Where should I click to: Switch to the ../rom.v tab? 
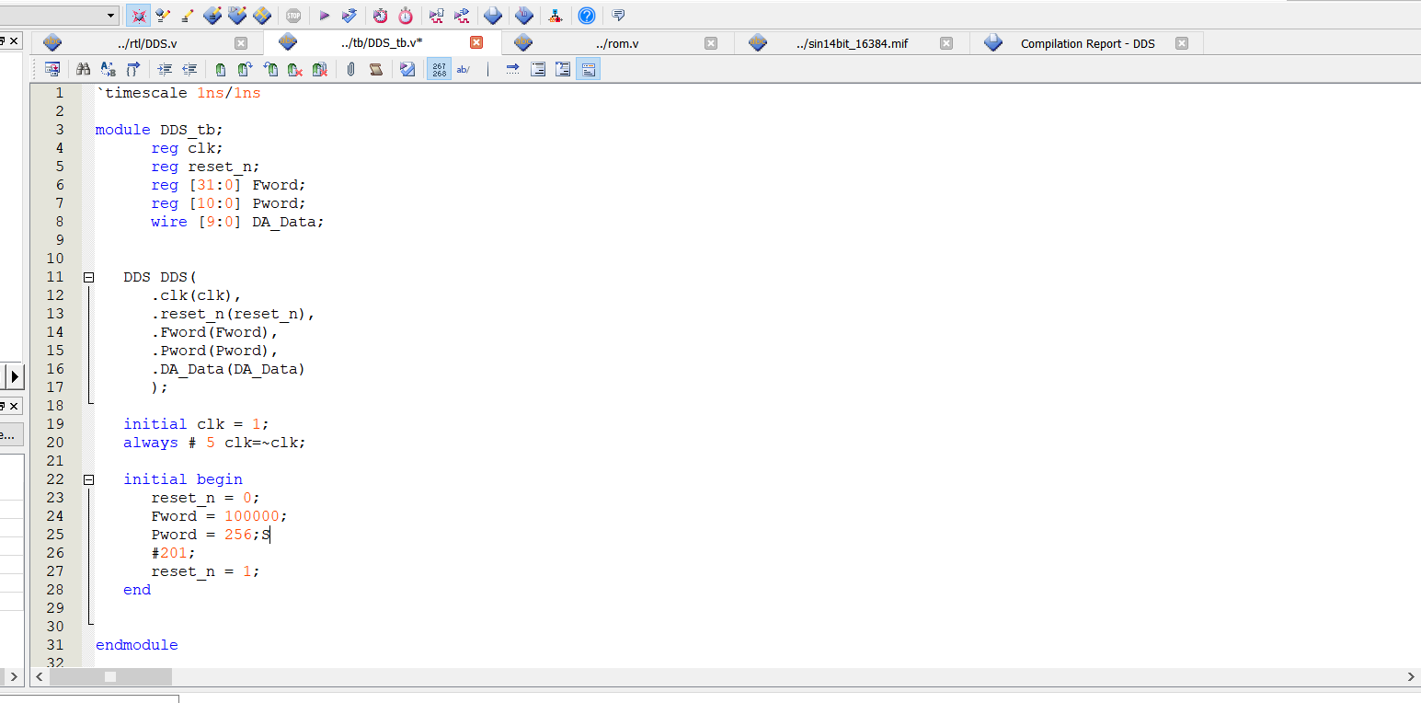(617, 43)
